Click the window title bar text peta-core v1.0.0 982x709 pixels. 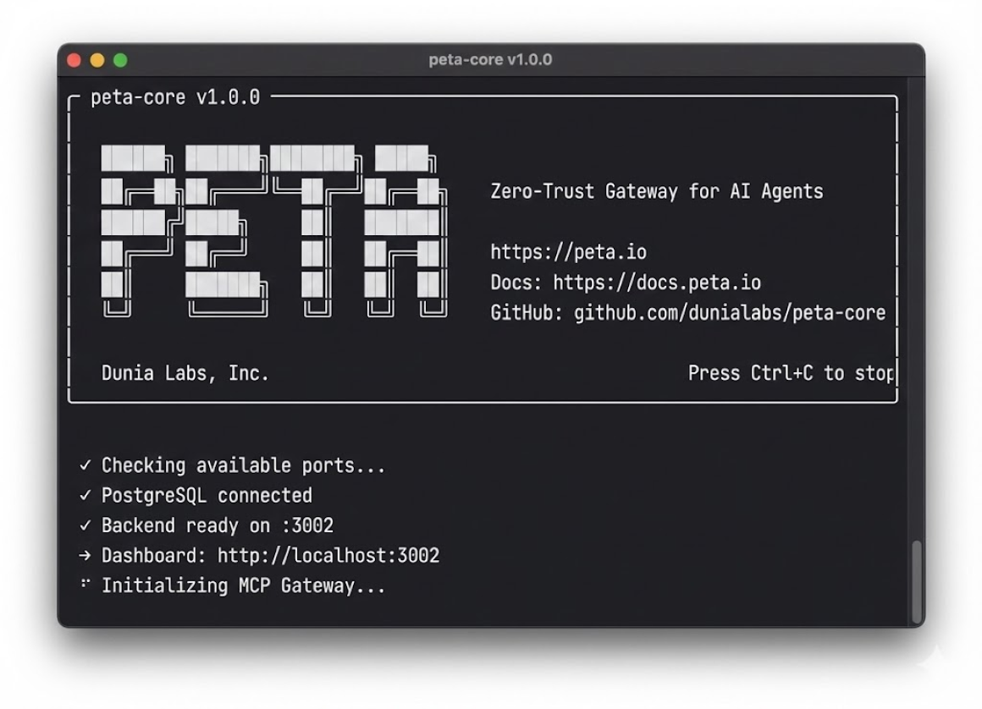click(x=490, y=60)
